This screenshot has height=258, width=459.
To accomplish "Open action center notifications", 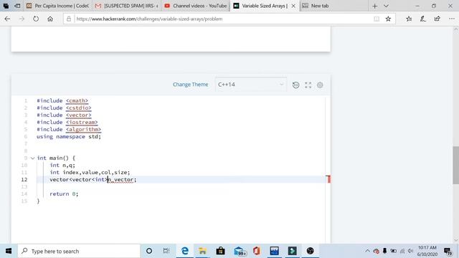I will click(x=448, y=251).
